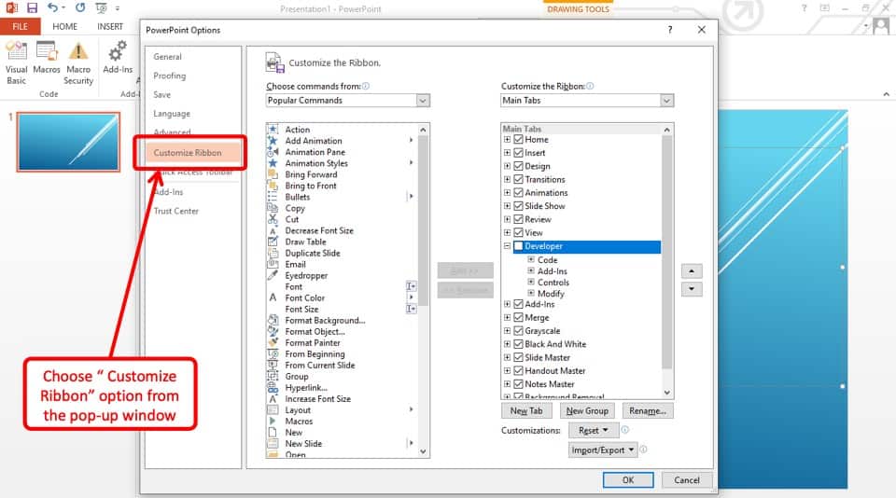
Task: Select Add Animation star icon
Action: coord(273,141)
